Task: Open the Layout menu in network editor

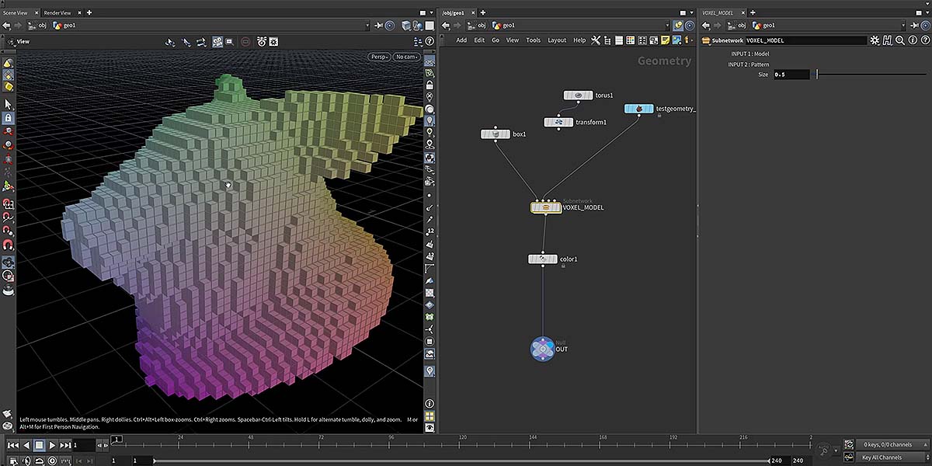Action: pyautogui.click(x=557, y=40)
